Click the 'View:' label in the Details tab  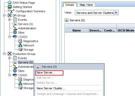click(x=68, y=13)
